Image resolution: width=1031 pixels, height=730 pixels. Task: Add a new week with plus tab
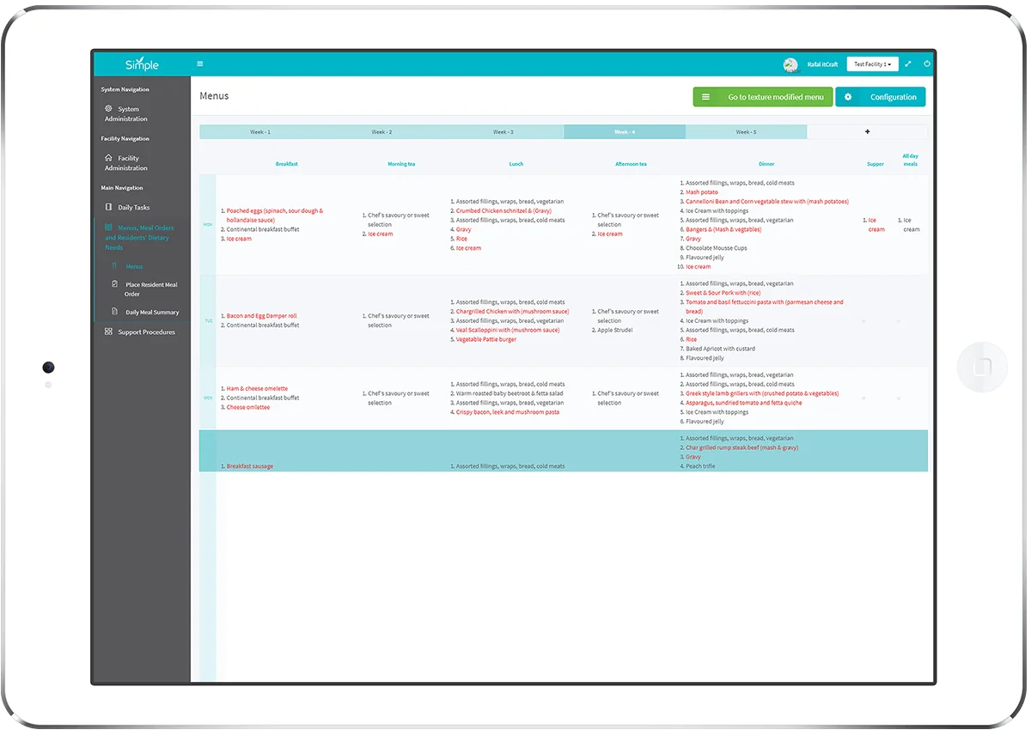pyautogui.click(x=867, y=132)
